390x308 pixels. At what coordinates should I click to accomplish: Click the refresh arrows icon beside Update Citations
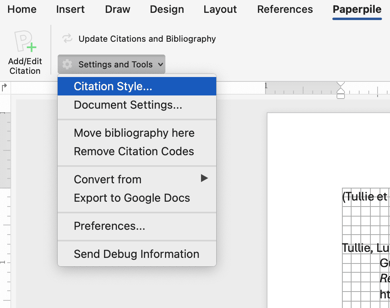click(67, 39)
